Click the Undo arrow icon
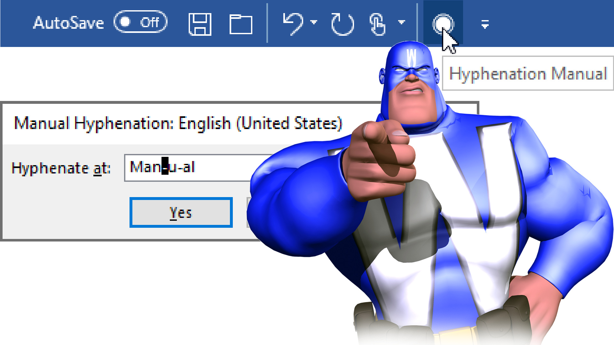614x345 pixels. (293, 24)
